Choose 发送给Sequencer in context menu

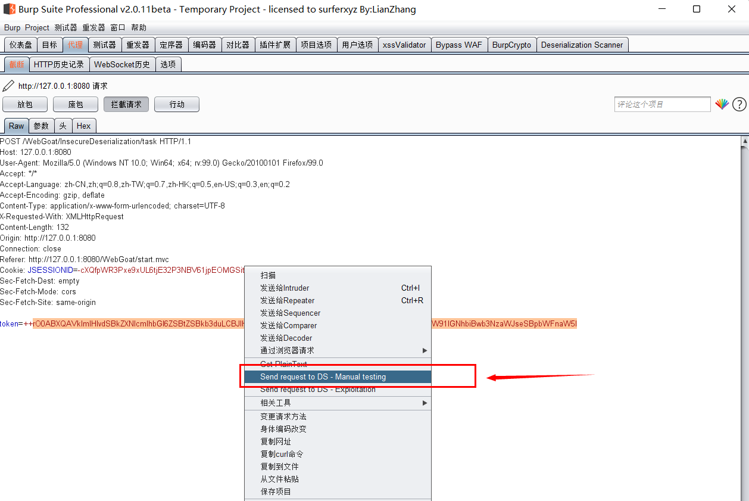(x=338, y=313)
